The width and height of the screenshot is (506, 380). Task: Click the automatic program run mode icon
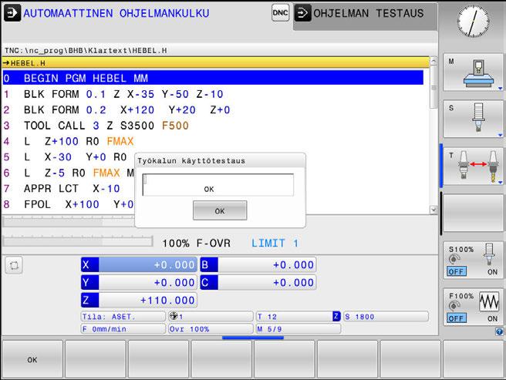tap(12, 13)
